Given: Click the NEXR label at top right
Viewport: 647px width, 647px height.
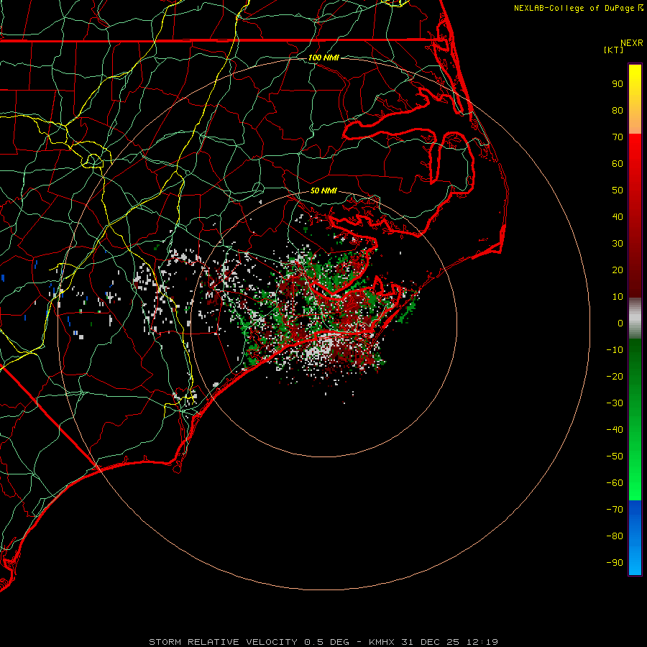Looking at the screenshot, I should tap(632, 43).
